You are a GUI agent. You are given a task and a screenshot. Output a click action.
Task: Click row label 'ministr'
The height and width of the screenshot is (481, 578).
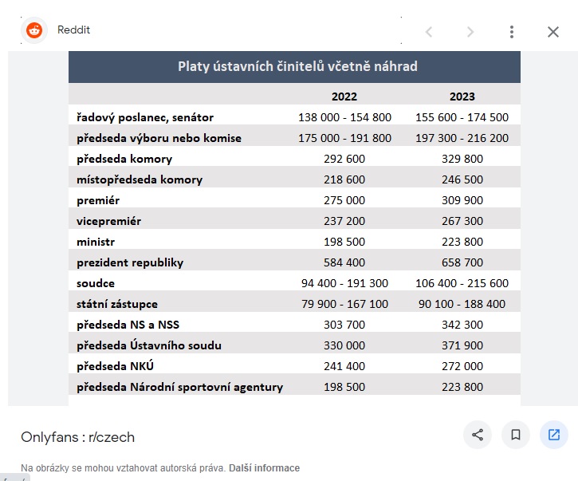click(96, 242)
